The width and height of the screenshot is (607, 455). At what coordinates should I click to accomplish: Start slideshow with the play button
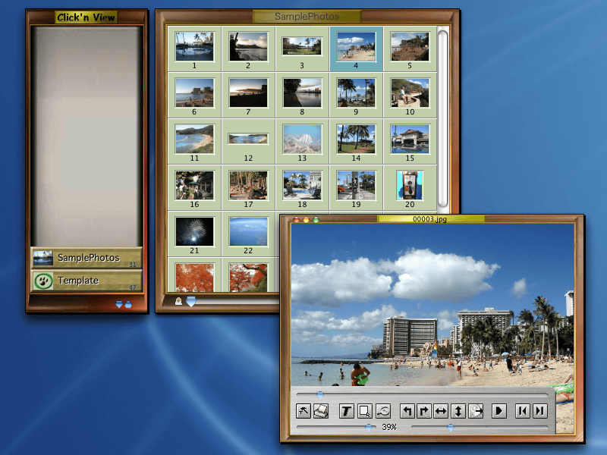tap(499, 411)
